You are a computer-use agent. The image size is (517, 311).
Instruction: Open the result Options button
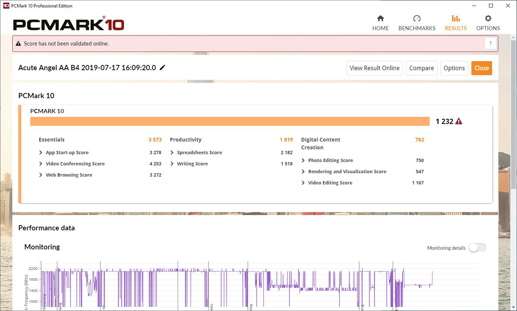coord(454,68)
